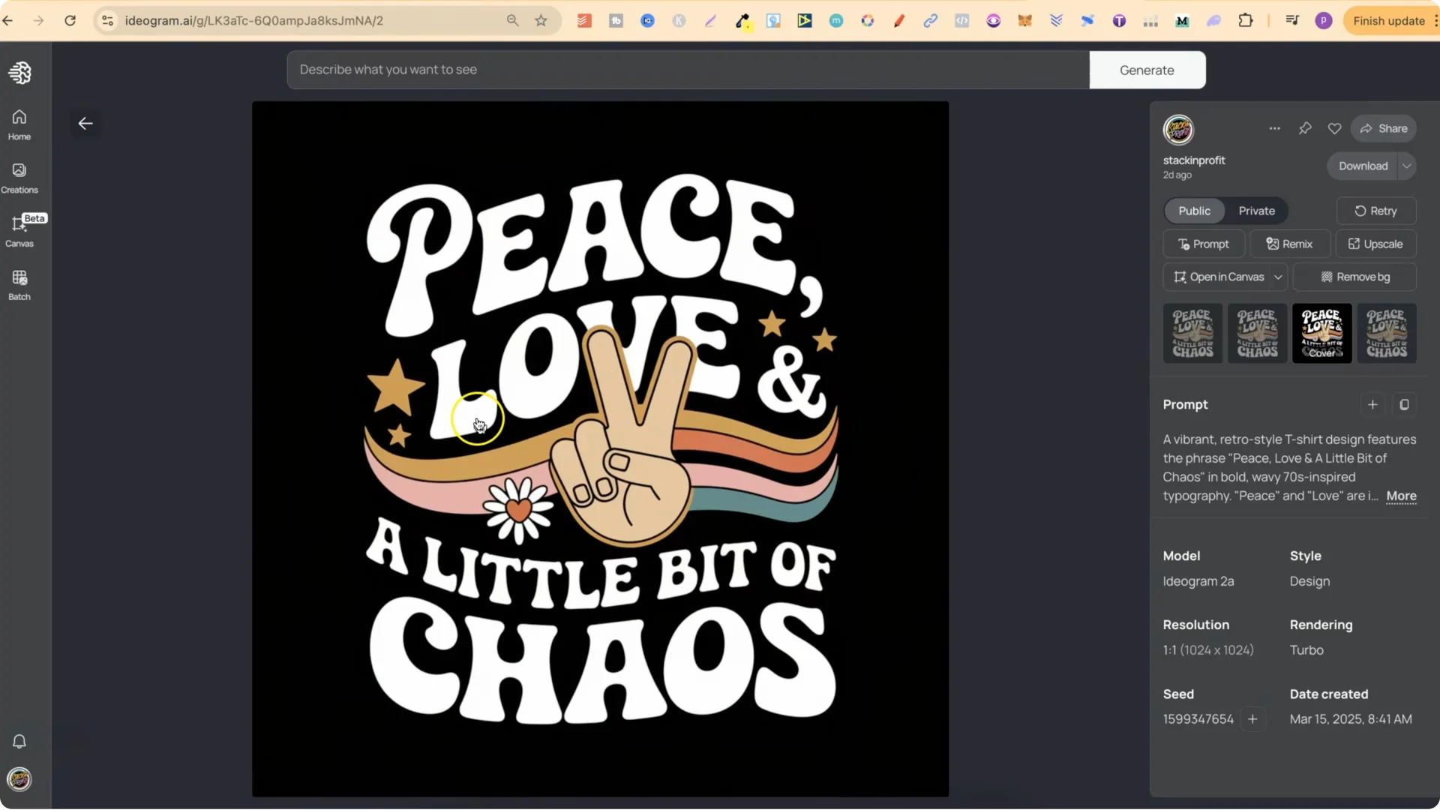Select the Cover variation thumbnail

point(1321,333)
